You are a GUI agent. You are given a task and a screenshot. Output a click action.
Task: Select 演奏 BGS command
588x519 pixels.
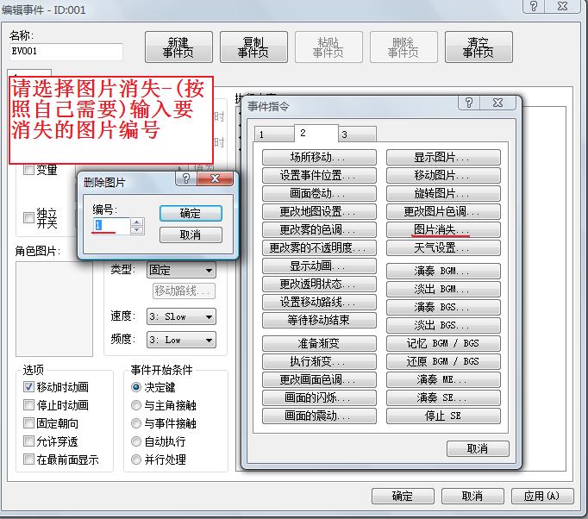[x=443, y=307]
